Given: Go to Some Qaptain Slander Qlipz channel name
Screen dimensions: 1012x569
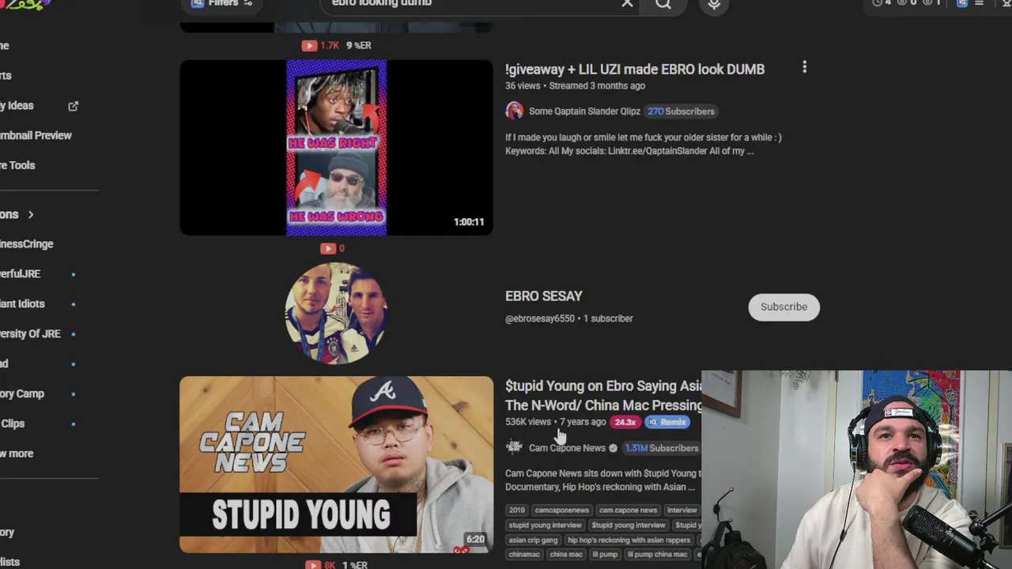Looking at the screenshot, I should coord(584,111).
